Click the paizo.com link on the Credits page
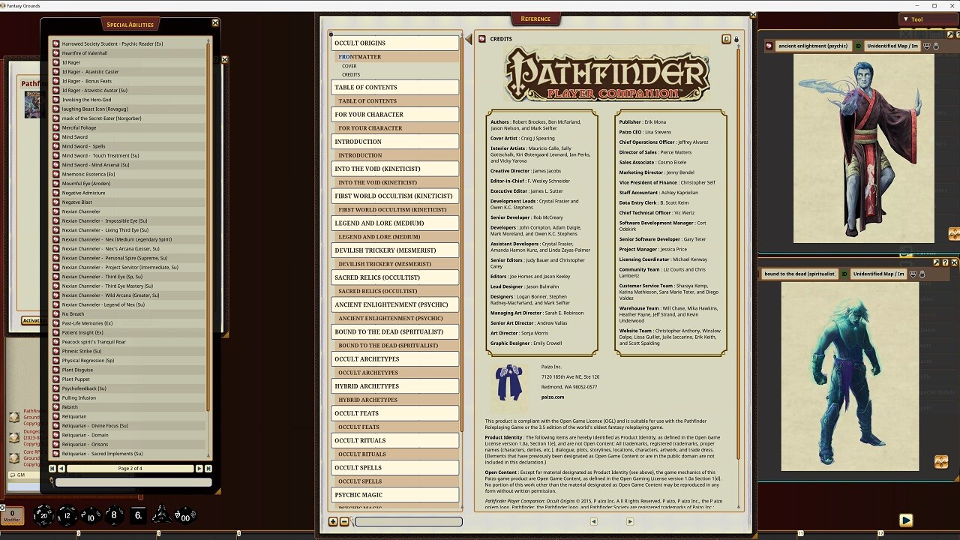 pyautogui.click(x=553, y=397)
